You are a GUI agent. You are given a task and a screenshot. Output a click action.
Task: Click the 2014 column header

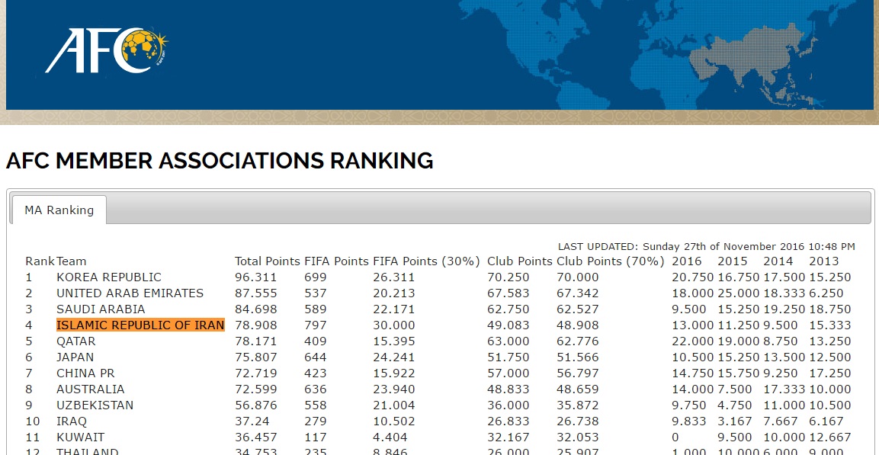(778, 261)
